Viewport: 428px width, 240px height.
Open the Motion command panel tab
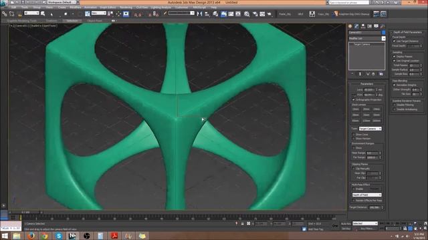click(x=370, y=26)
